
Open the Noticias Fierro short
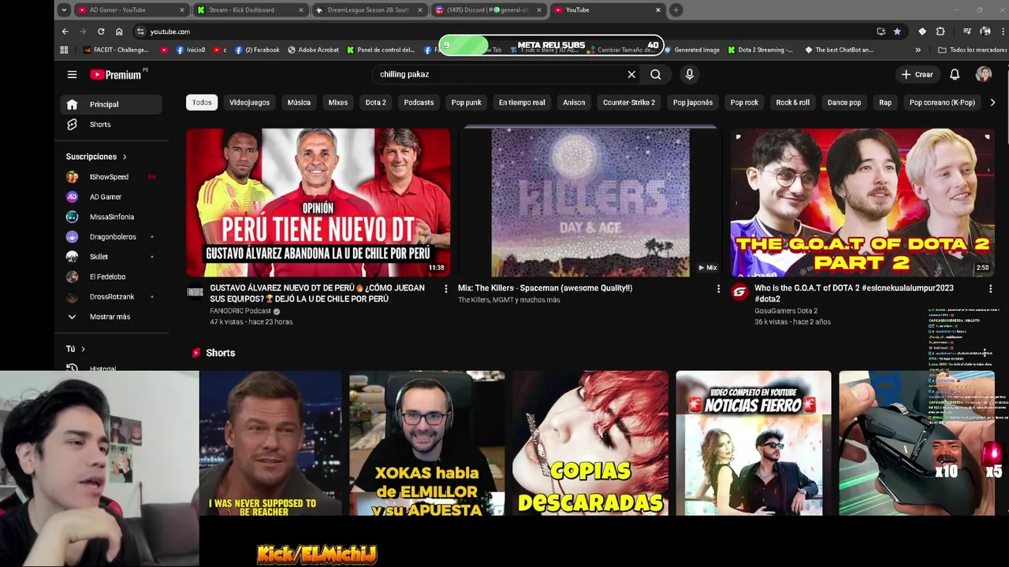[754, 443]
